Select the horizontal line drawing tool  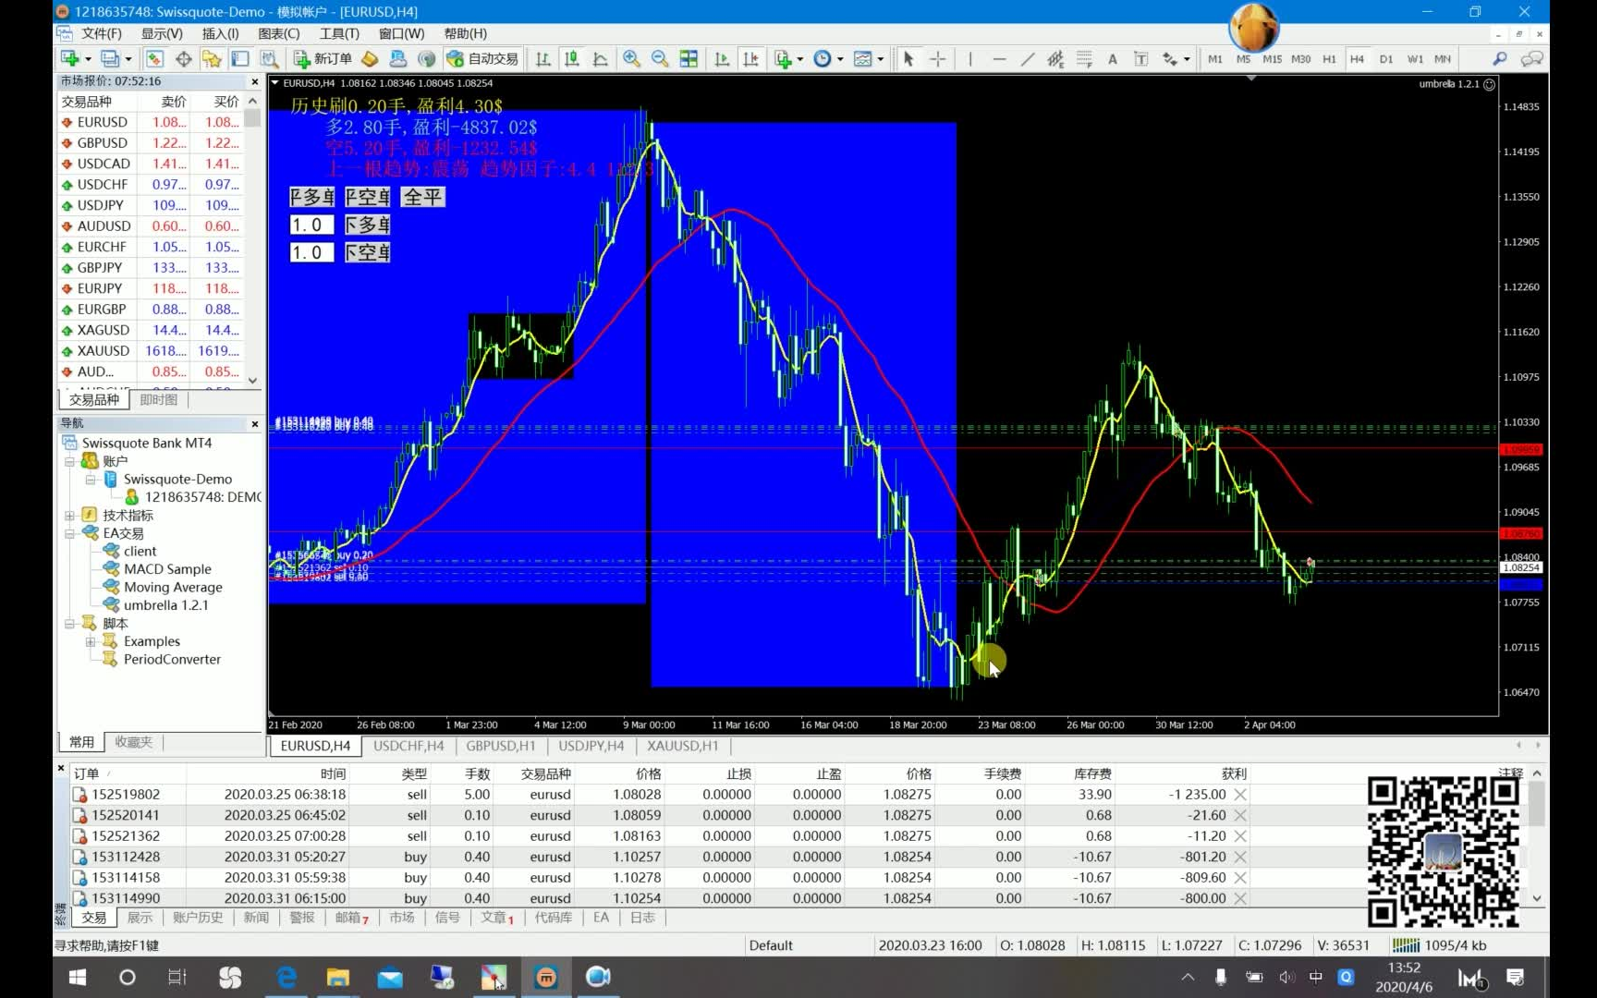[x=999, y=58]
